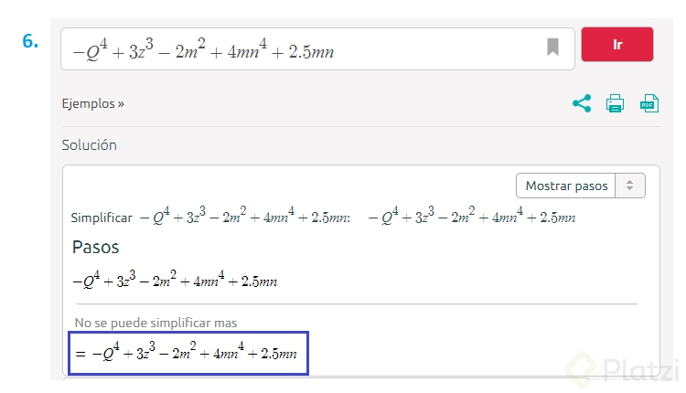Select the boxed final result expression
Viewport: 686px width, 393px height.
pos(188,353)
